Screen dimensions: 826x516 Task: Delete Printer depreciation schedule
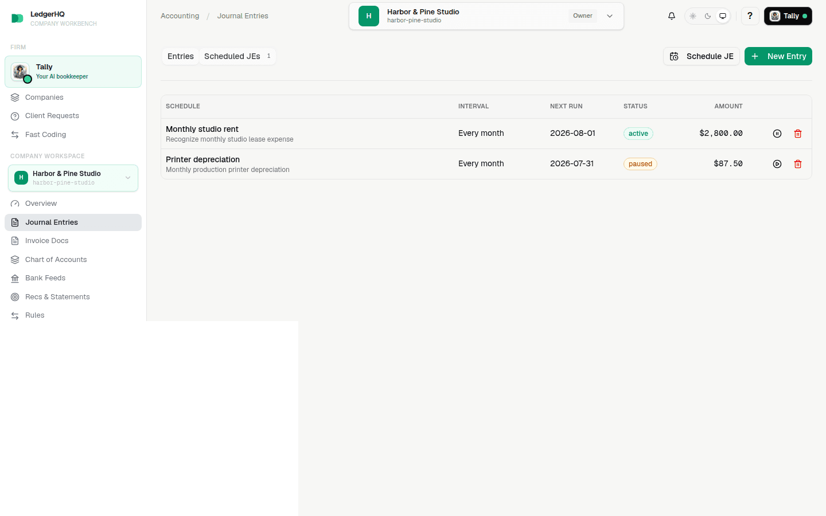click(798, 164)
